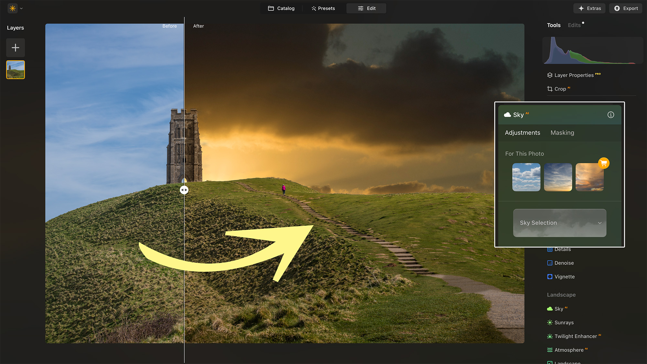Screen dimensions: 647x364
Task: Select the Adjustments tab in Sky panel
Action: coord(522,133)
